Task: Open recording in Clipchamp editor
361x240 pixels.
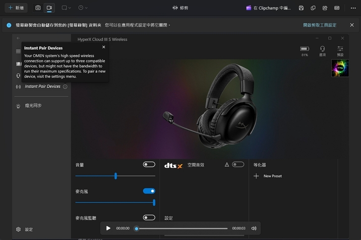Action: [268, 8]
